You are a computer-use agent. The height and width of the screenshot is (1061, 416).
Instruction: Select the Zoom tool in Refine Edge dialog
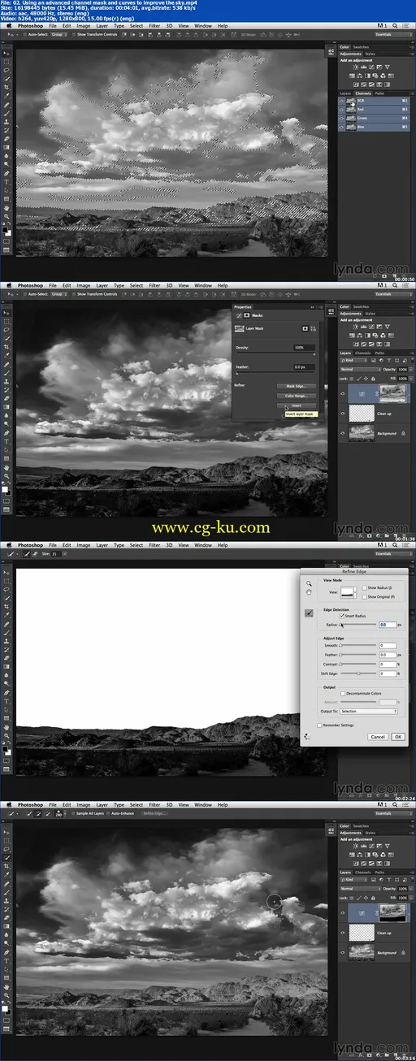[x=309, y=583]
